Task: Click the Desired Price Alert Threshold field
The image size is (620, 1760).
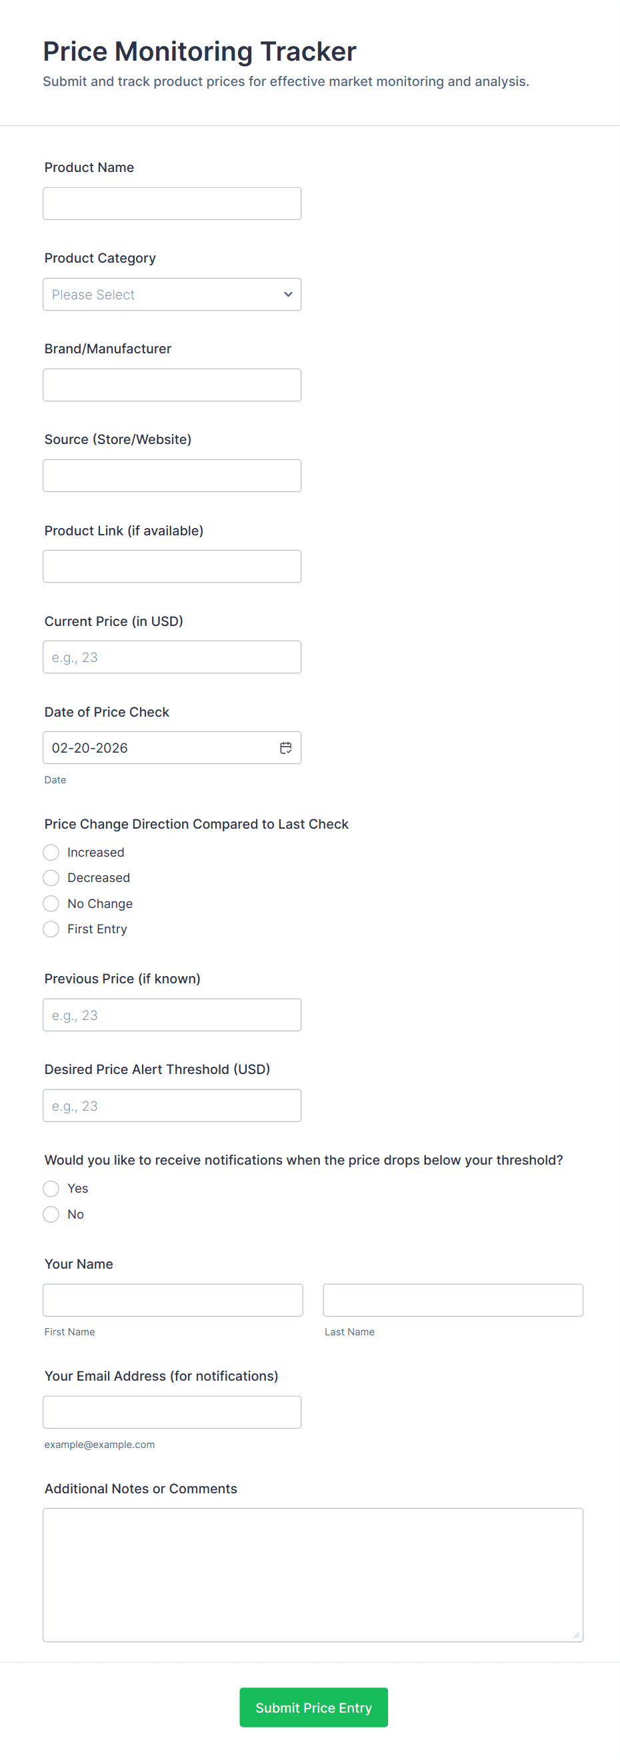Action: [x=171, y=1105]
